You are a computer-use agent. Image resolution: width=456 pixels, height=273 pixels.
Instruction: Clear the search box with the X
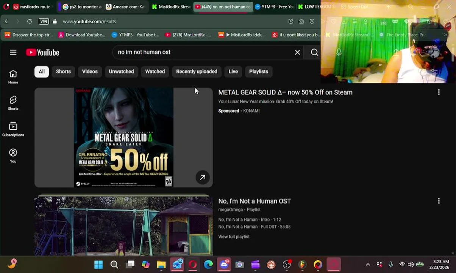click(297, 52)
